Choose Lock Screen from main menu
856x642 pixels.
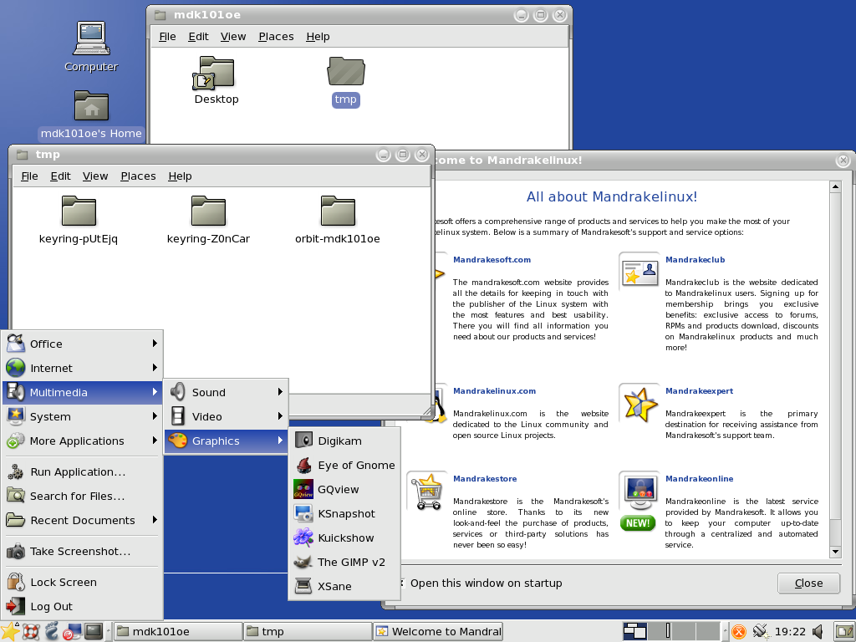click(83, 582)
